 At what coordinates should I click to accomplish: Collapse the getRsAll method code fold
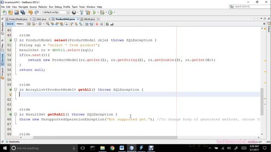click(x=16, y=114)
